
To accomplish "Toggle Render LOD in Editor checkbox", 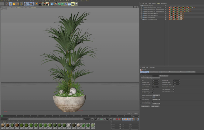I will coord(174,87).
